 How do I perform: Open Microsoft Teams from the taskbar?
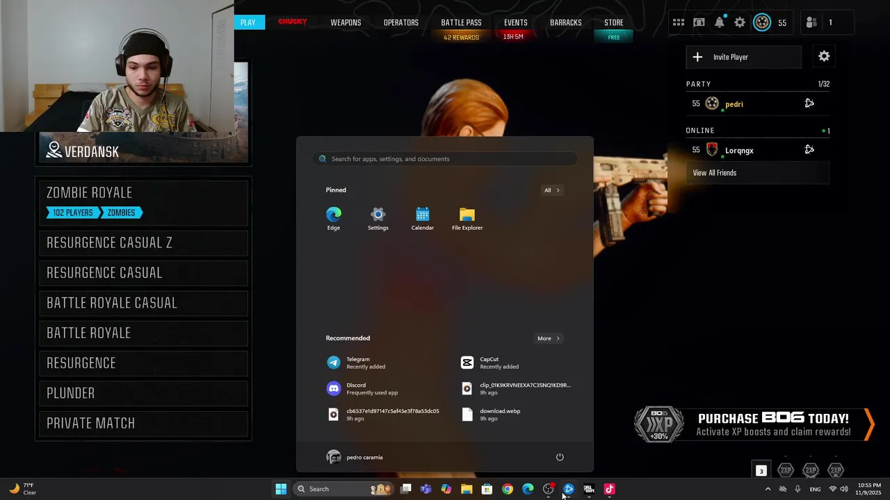coord(426,489)
